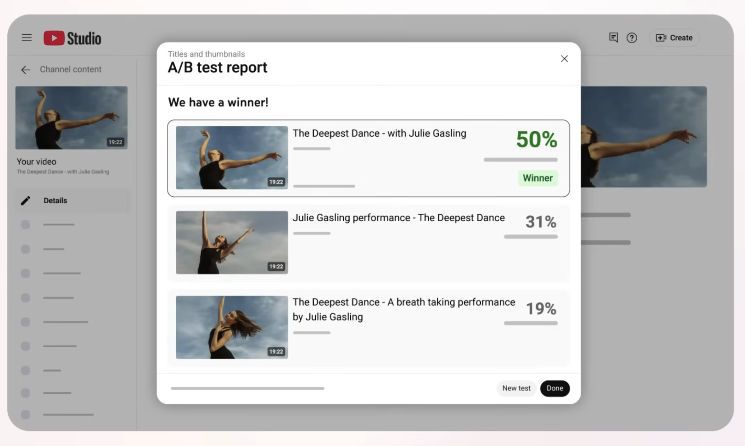This screenshot has height=446, width=745.
Task: Click the Channel content link
Action: pos(70,70)
